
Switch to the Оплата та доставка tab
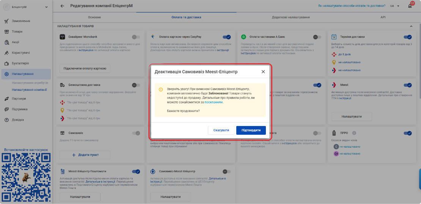click(x=186, y=17)
